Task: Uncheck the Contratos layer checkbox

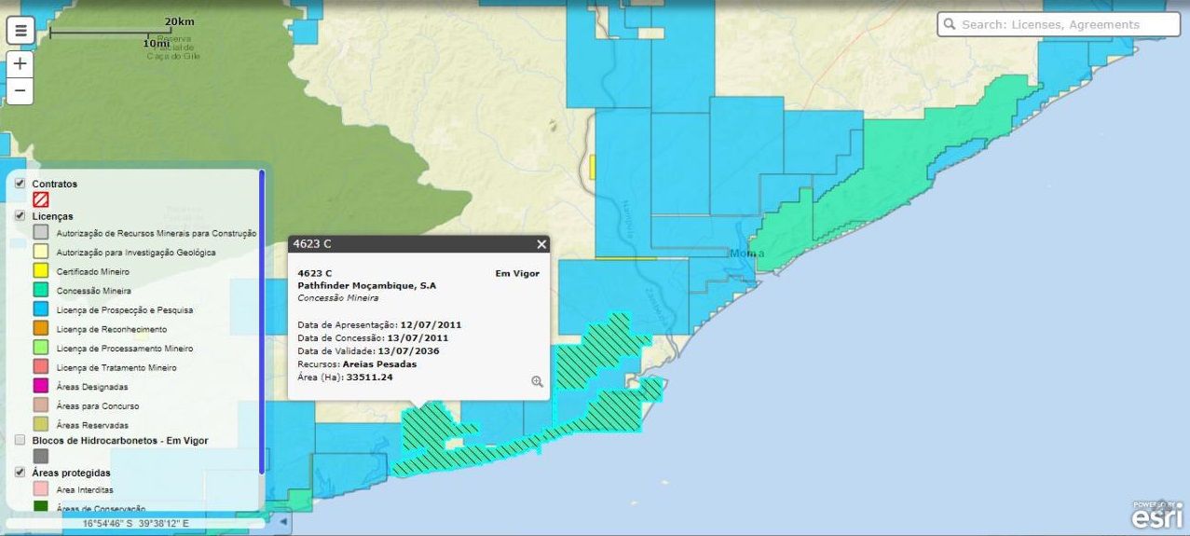Action: (x=20, y=184)
